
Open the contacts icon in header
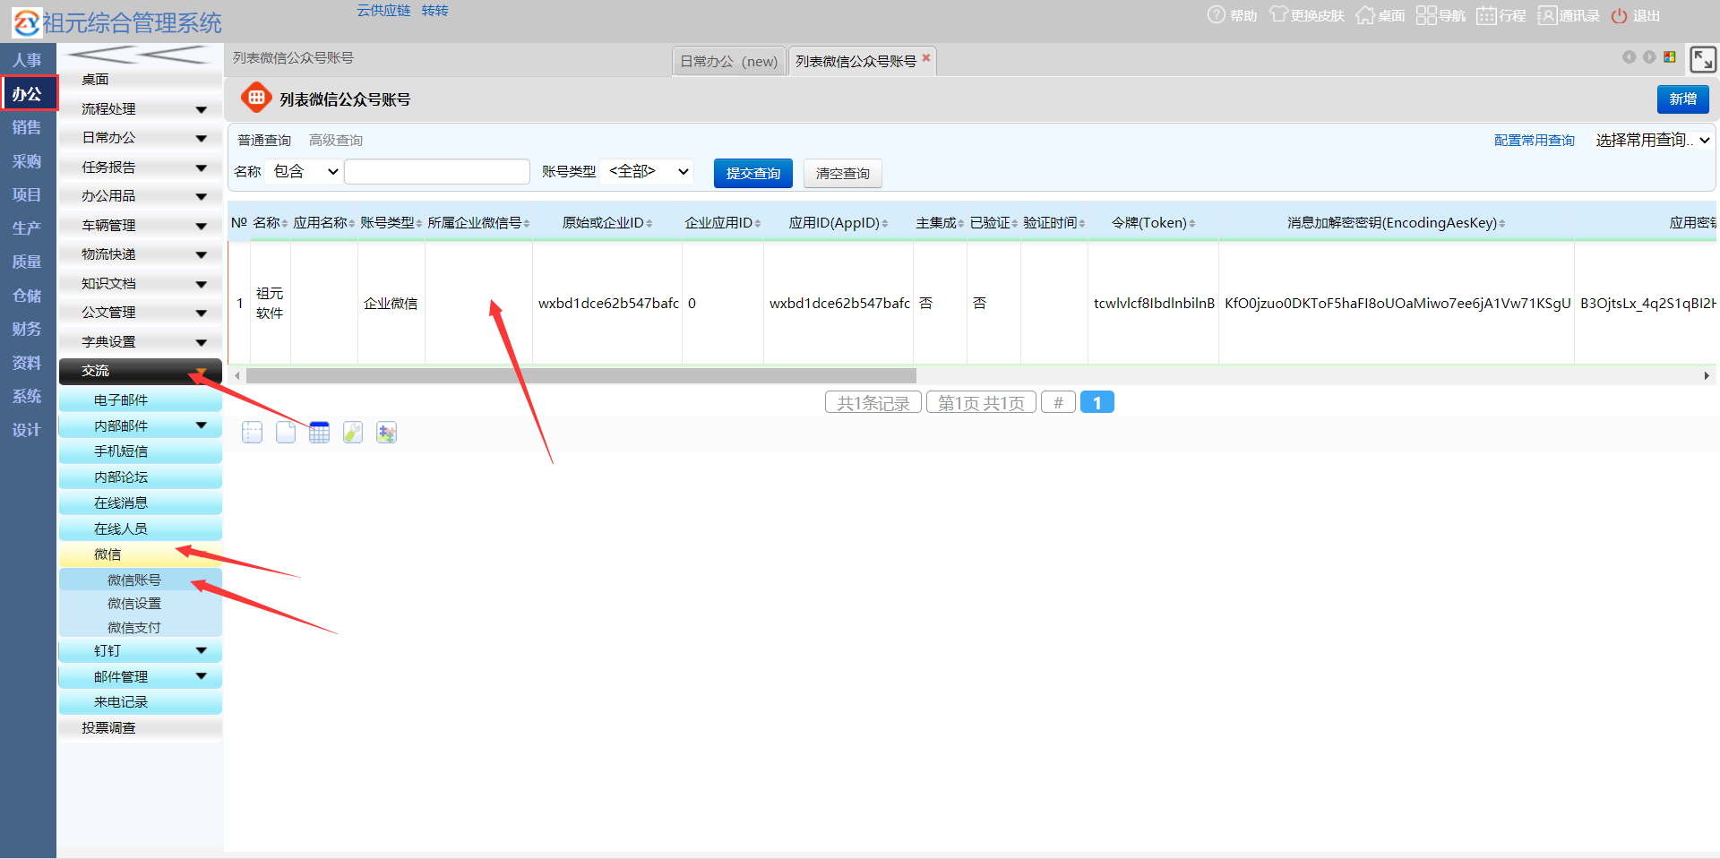pos(1547,15)
